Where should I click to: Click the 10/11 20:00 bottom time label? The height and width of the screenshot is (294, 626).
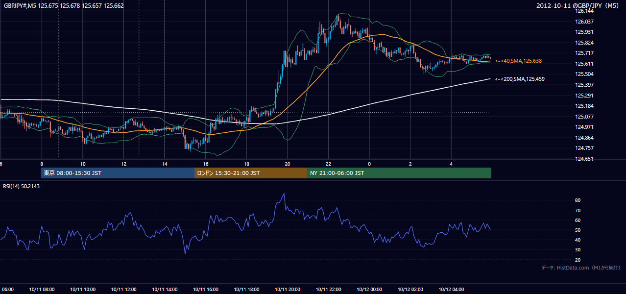point(288,290)
